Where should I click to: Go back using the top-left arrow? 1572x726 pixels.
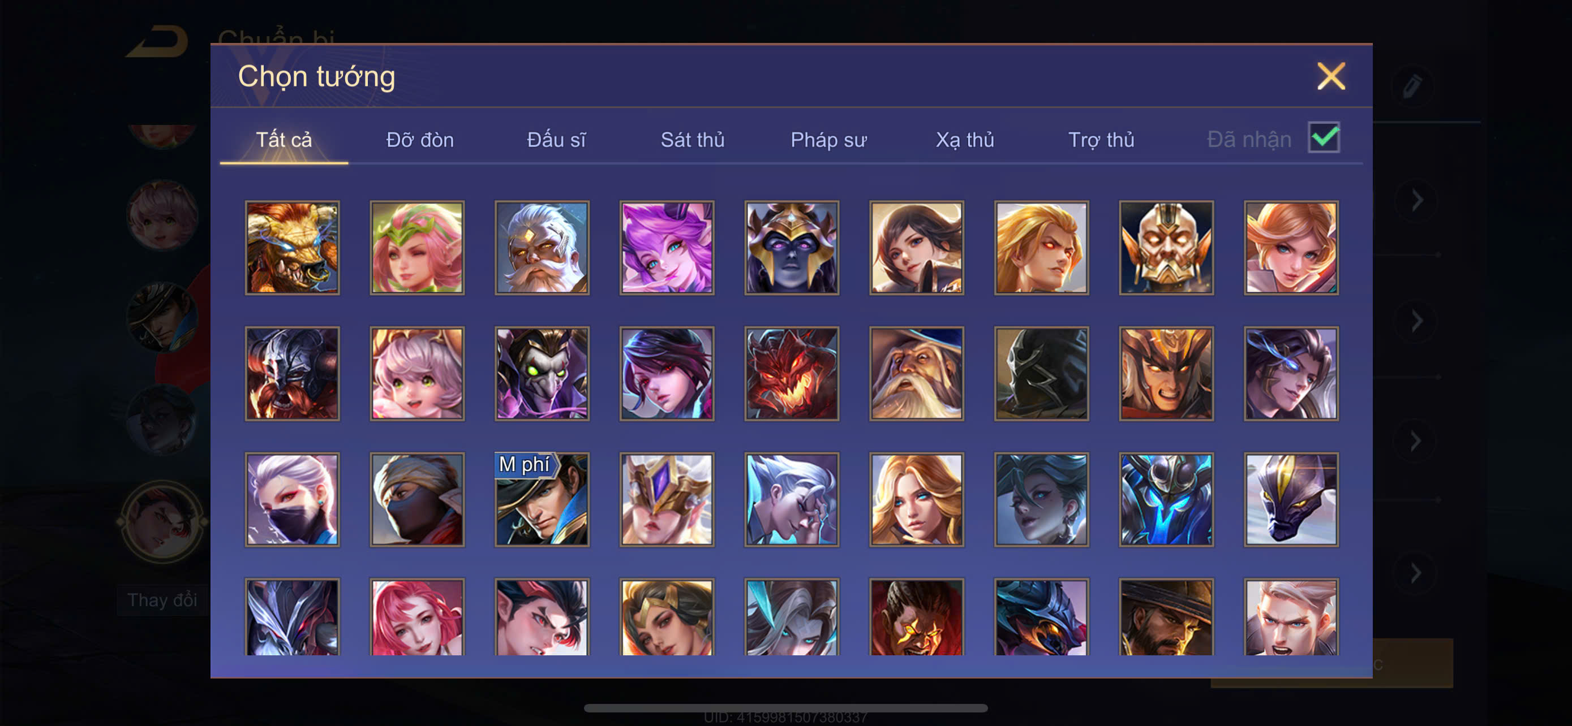coord(157,41)
